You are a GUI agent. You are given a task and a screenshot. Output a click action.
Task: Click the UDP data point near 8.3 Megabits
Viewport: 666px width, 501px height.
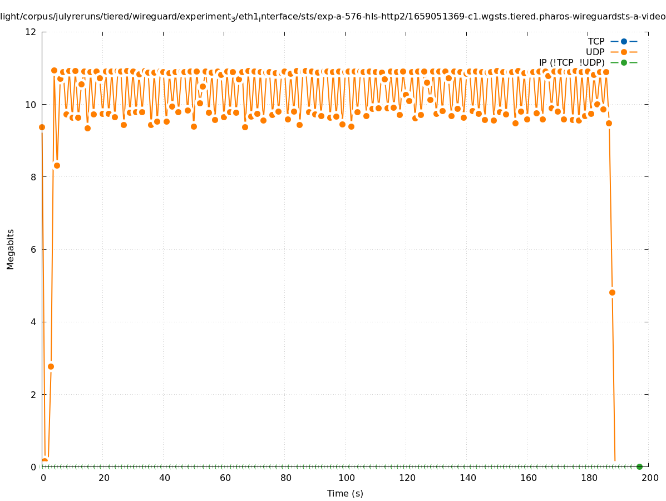57,165
